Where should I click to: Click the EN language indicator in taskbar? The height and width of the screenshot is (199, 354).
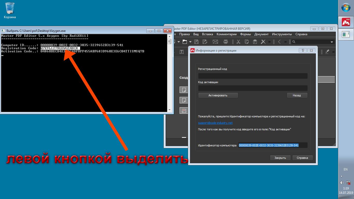click(x=345, y=169)
